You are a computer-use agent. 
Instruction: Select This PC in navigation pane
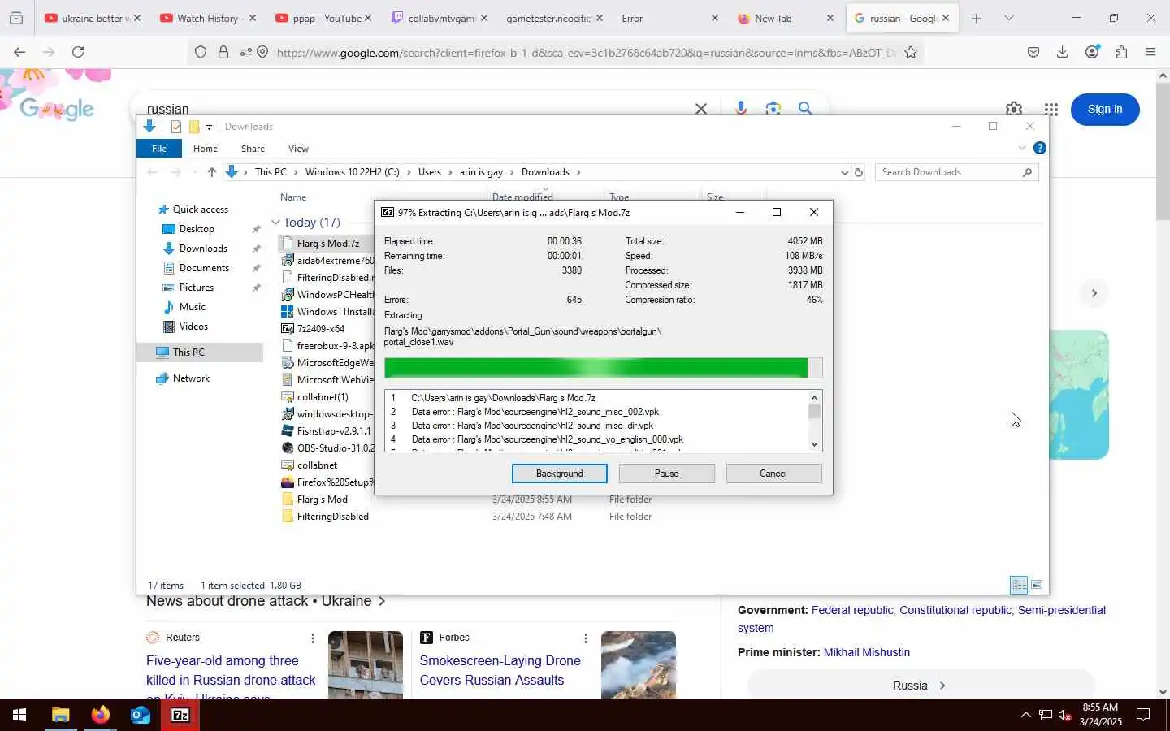tap(188, 353)
